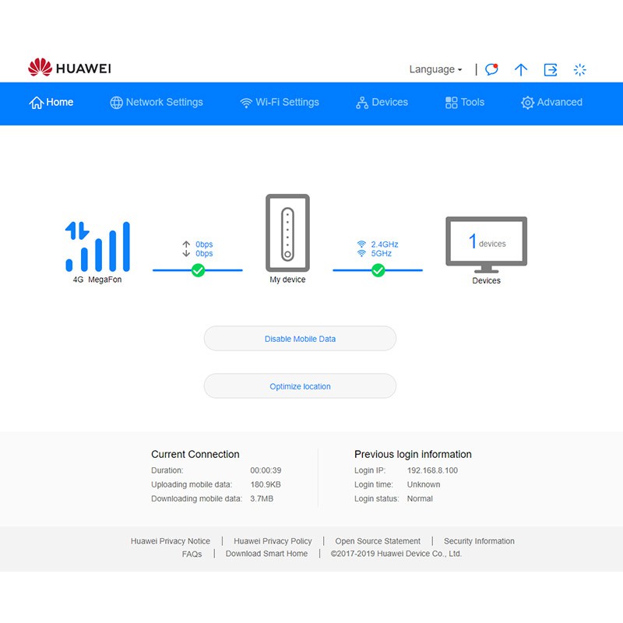Viewport: 623px width, 623px height.
Task: Switch to the Wi-Fi Settings tab
Action: pos(279,102)
